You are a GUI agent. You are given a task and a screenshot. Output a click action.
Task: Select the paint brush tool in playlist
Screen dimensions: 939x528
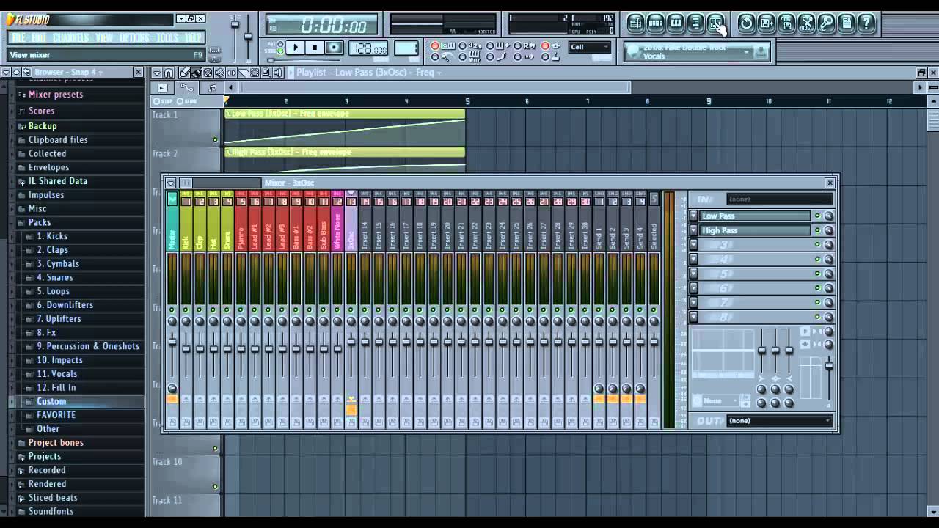tap(197, 73)
